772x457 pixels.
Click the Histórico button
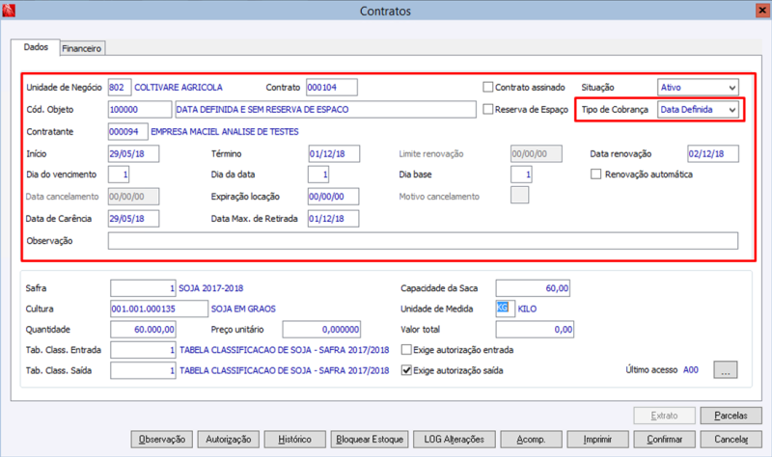tap(294, 440)
